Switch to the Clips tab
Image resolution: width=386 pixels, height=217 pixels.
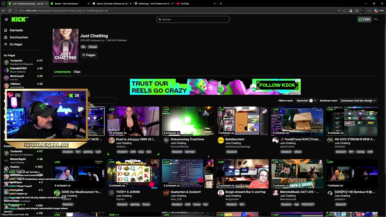[x=77, y=72]
